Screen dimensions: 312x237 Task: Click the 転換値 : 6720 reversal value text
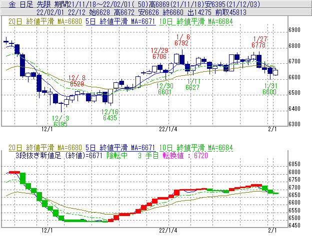185,155
